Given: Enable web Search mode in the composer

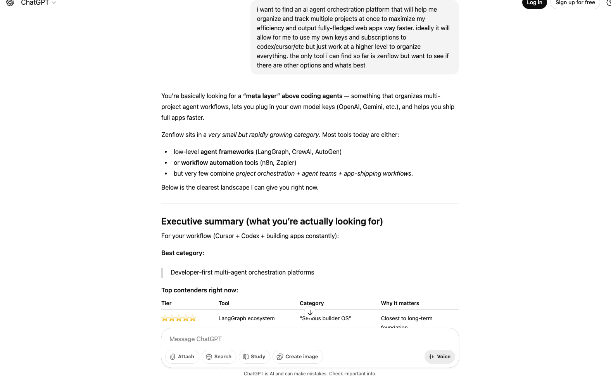Looking at the screenshot, I should pos(219,357).
